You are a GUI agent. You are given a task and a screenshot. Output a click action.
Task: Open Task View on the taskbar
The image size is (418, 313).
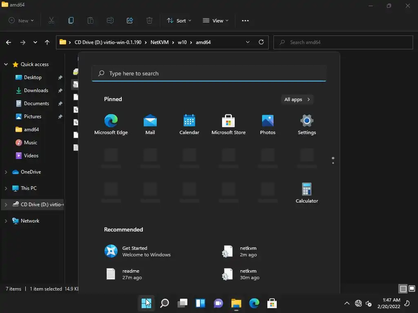click(182, 303)
